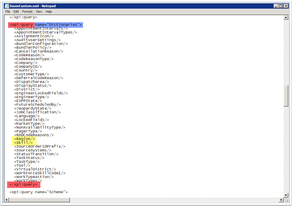Click the vertical scrollbar down arrow
This screenshot has width=292, height=206.
(286, 195)
